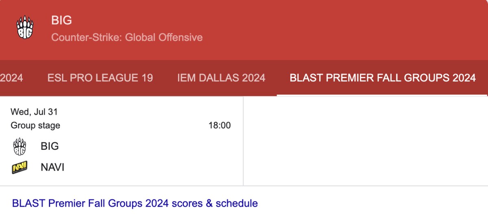Click the Counter-Strike: Global Offensive subtitle
The width and height of the screenshot is (488, 220).
click(x=127, y=38)
